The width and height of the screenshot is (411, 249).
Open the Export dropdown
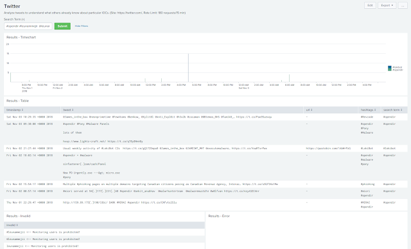[387, 5]
